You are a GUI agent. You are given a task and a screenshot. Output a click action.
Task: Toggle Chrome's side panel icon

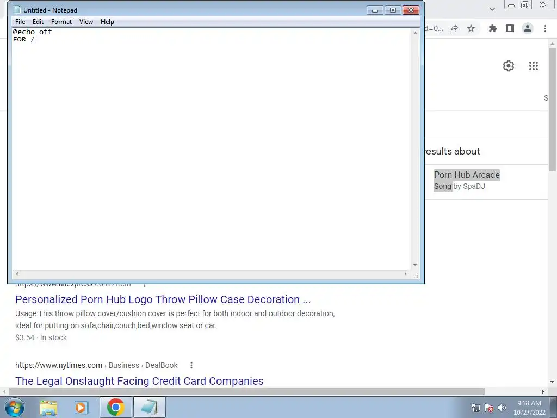coord(510,29)
